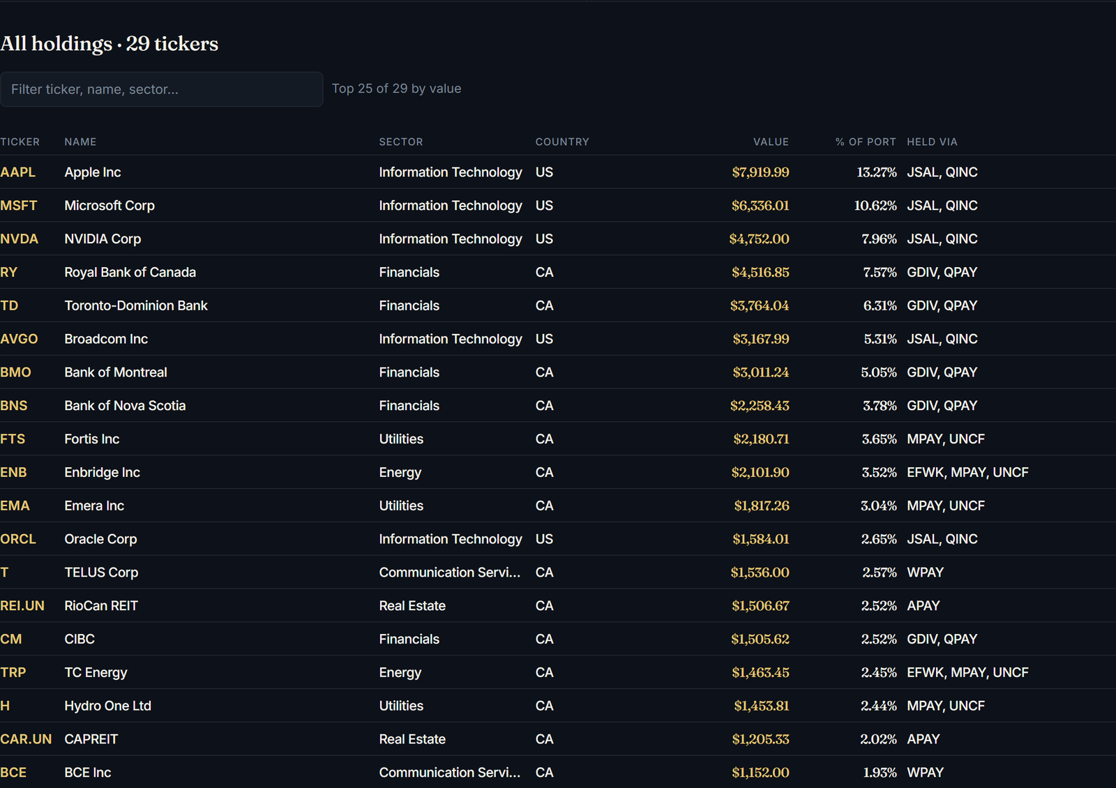
Task: Click the Enbridge Inc name
Action: 102,473
